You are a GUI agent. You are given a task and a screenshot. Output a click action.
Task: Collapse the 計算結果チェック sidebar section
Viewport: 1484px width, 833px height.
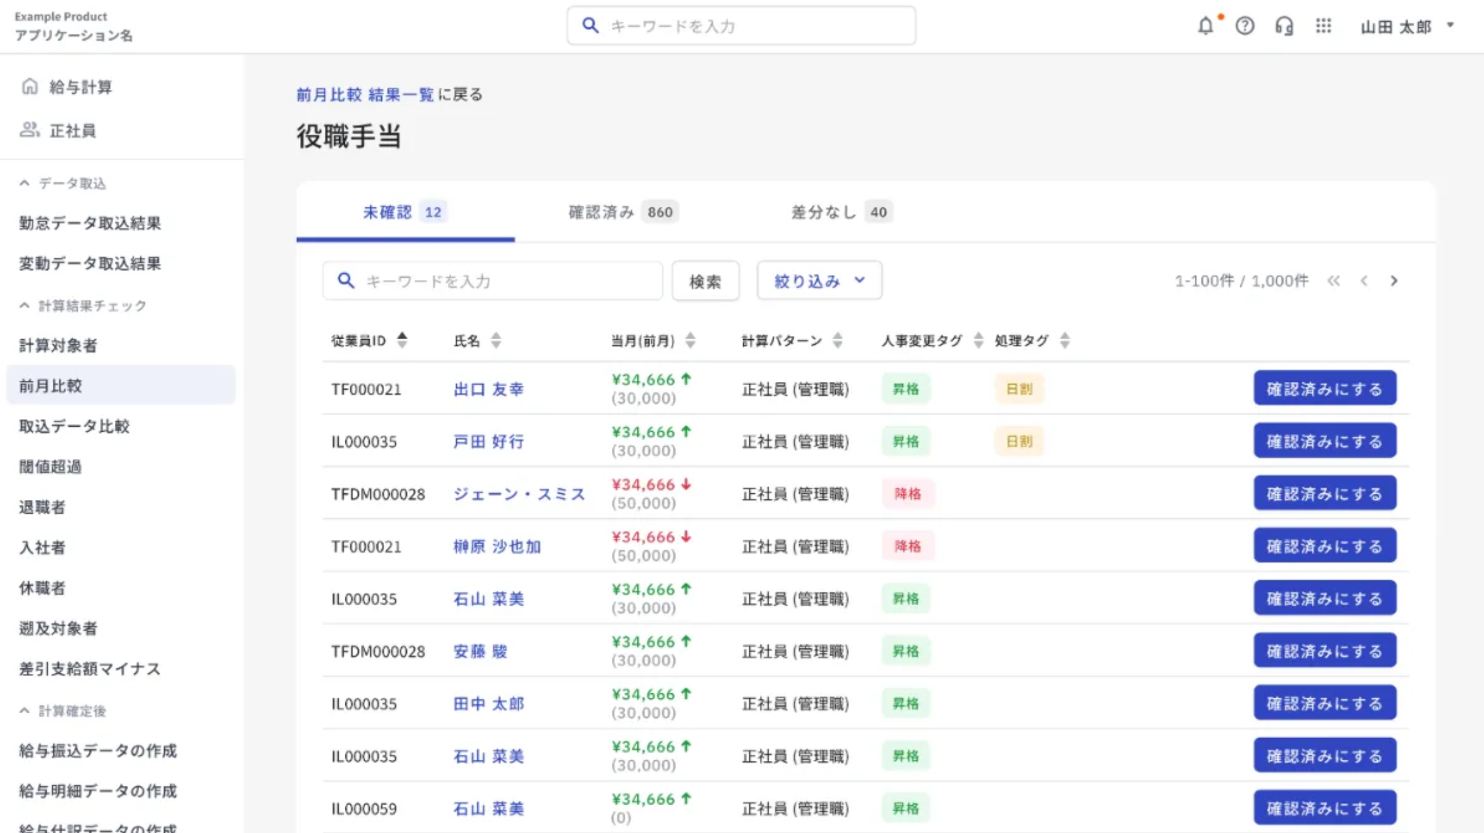pos(24,306)
